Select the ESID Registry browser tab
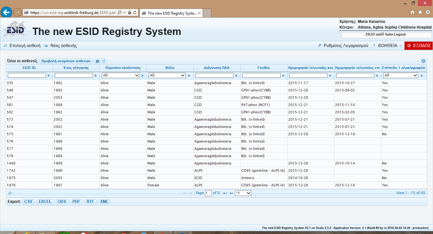This screenshot has height=234, width=433. point(171,13)
